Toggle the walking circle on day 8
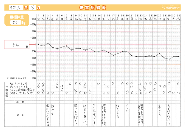 click(x=70, y=84)
